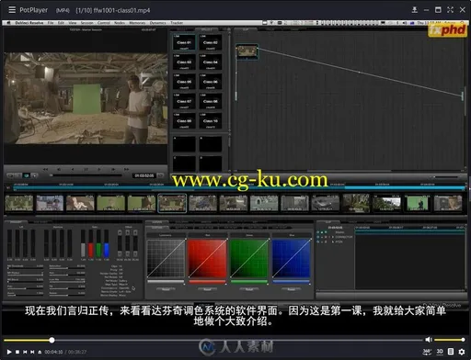Click the PotPlayer seek bar handle
This screenshot has height=360, width=471.
tap(52, 340)
